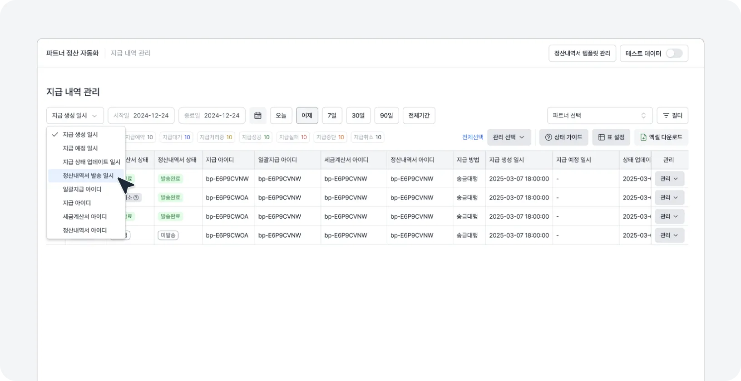Select 정산내역서 발송 일시 from the menu
This screenshot has width=741, height=381.
click(x=88, y=176)
